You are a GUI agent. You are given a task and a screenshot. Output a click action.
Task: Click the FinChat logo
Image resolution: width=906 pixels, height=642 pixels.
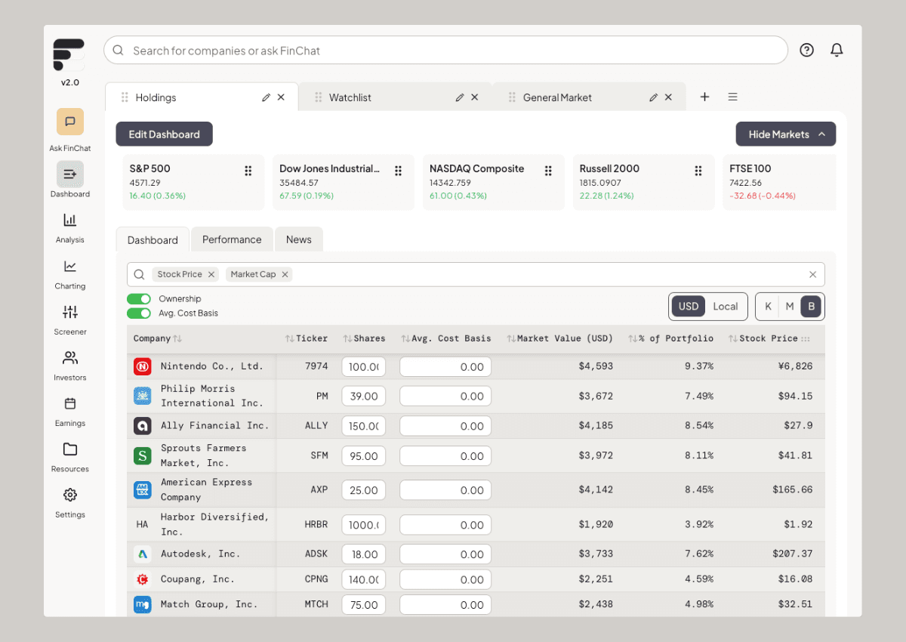[x=69, y=56]
